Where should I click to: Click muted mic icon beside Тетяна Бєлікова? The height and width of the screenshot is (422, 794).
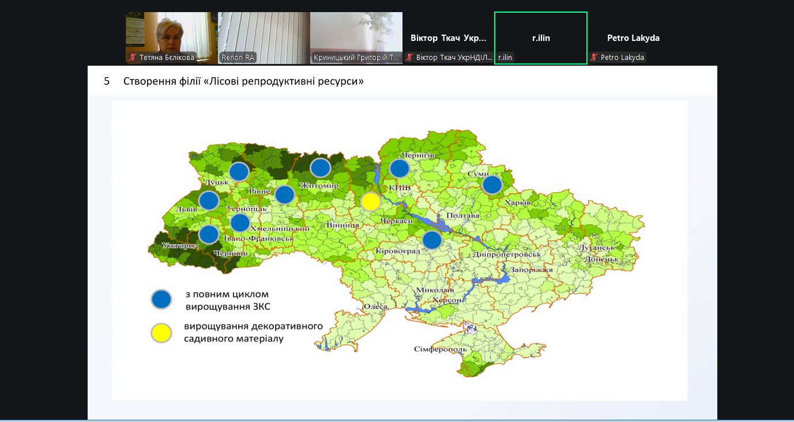[x=133, y=58]
